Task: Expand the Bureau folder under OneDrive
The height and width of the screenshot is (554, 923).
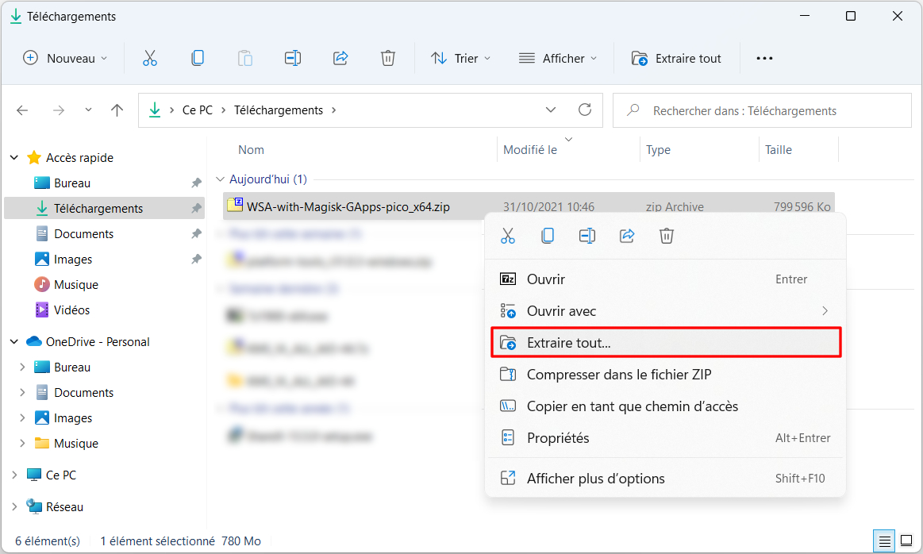Action: click(22, 367)
